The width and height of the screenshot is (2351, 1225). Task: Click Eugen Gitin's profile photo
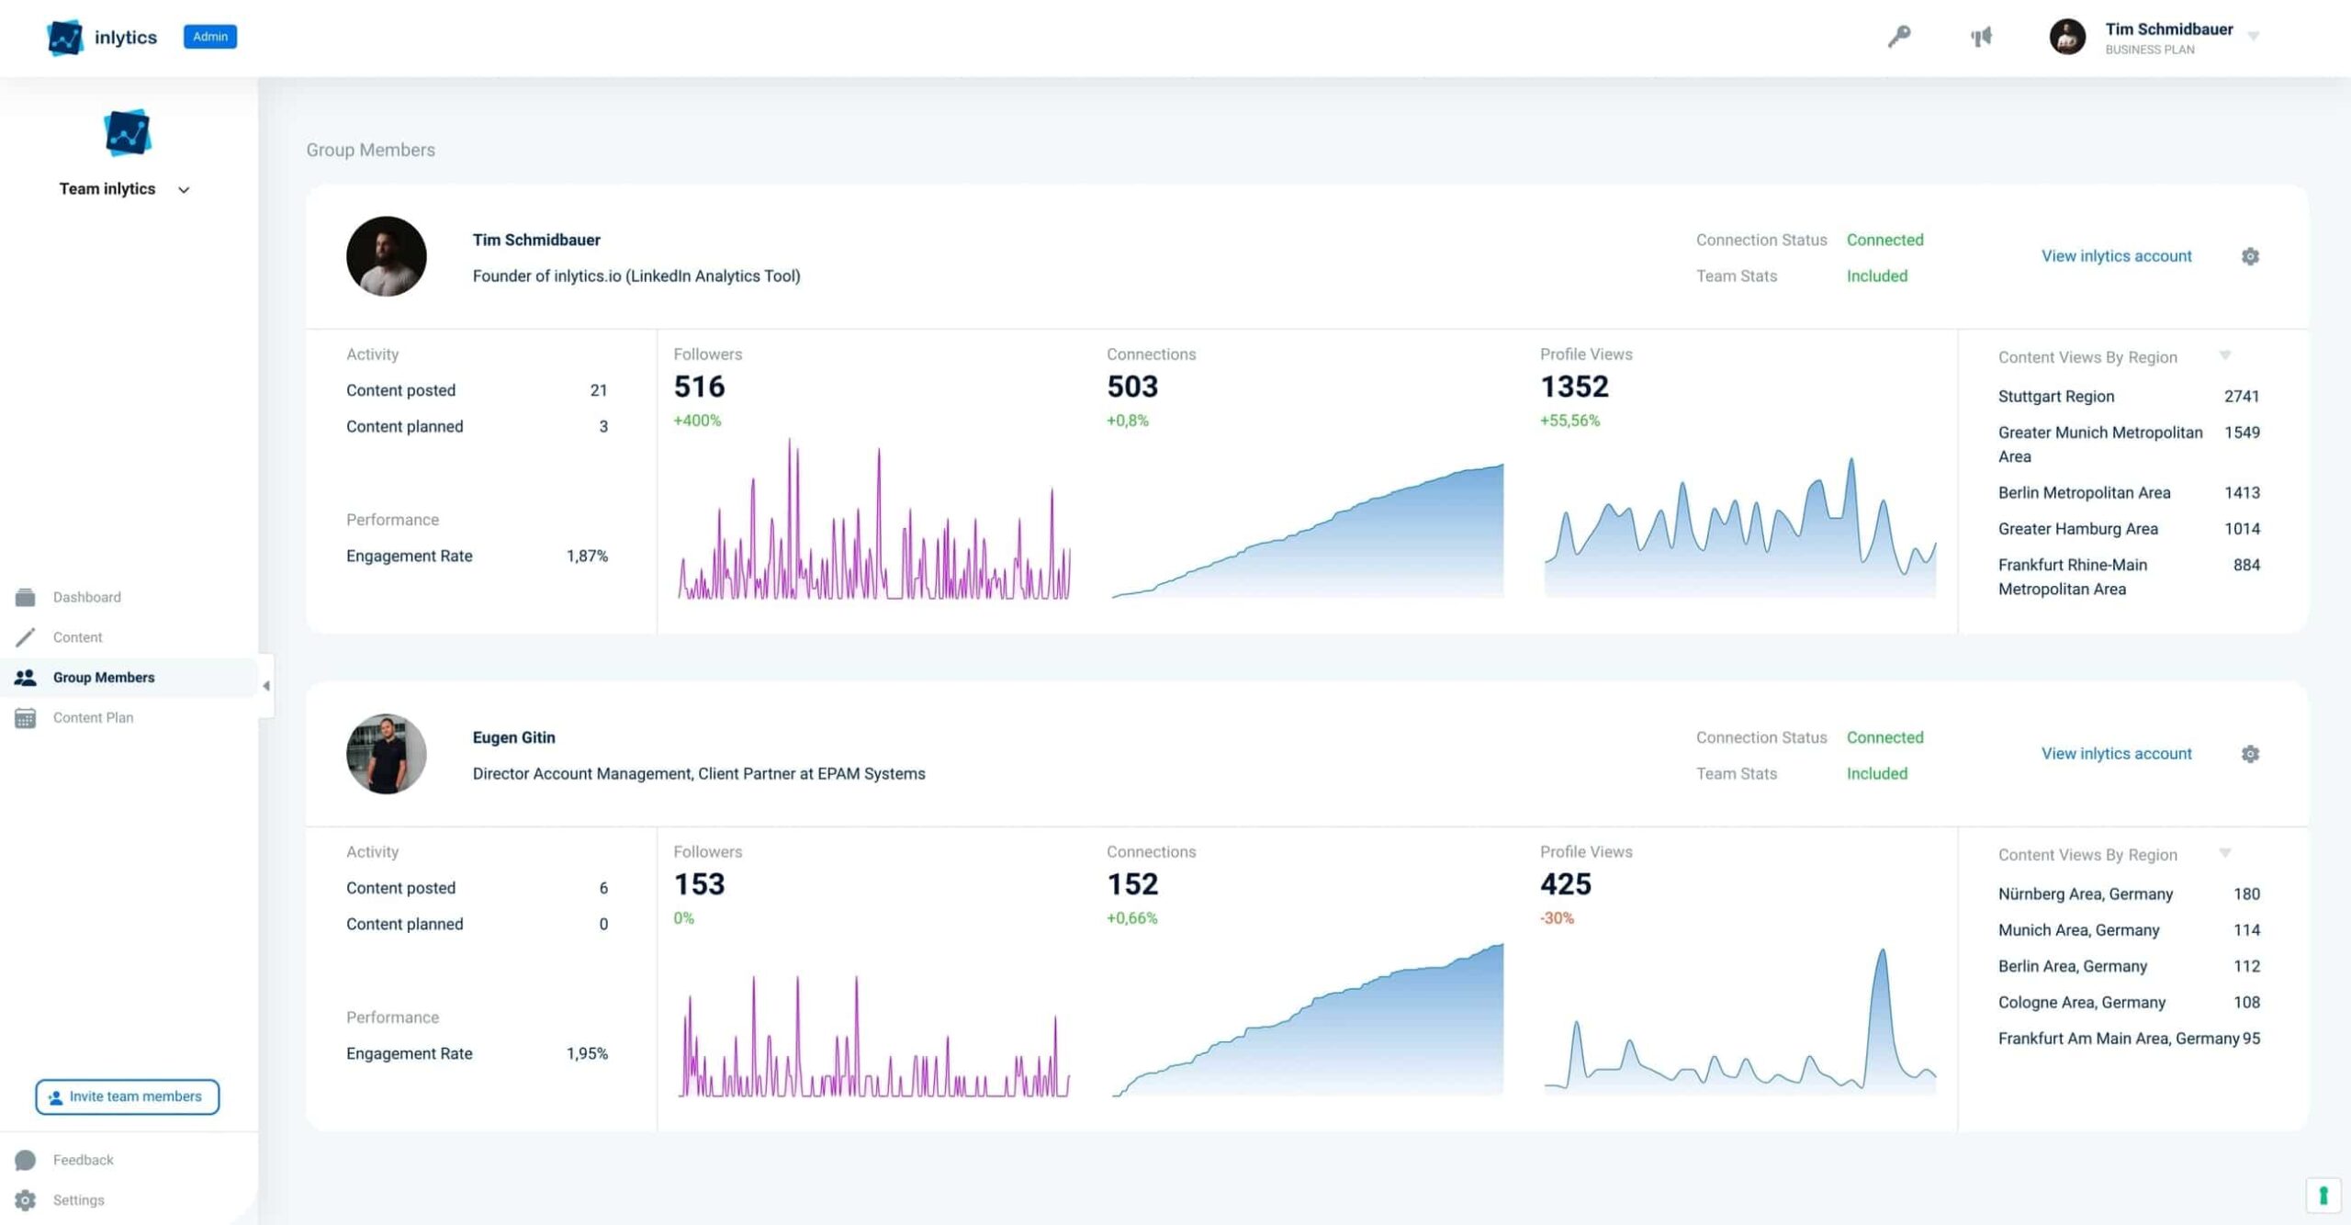386,754
